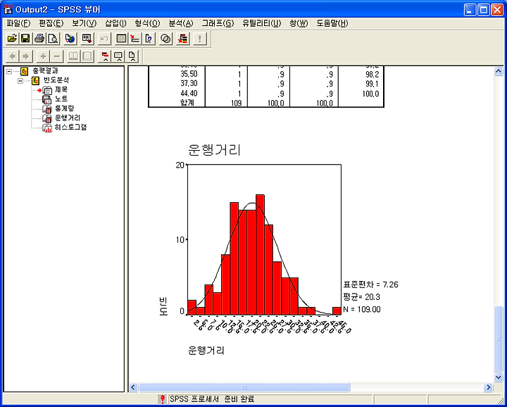The image size is (507, 407).
Task: Click the horizontal scrollbar thumb
Action: click(244, 387)
